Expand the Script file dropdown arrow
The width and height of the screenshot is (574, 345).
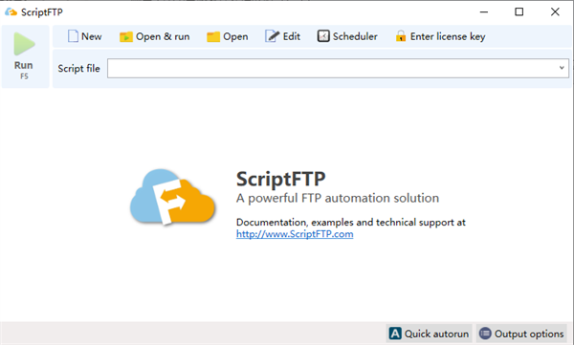562,68
